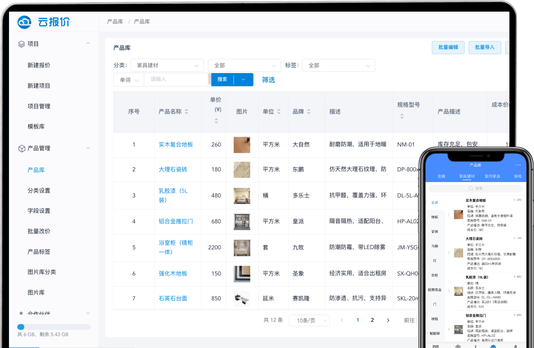Expand the 合作伙伴 sidebar section
This screenshot has height=348, width=534.
(88, 313)
